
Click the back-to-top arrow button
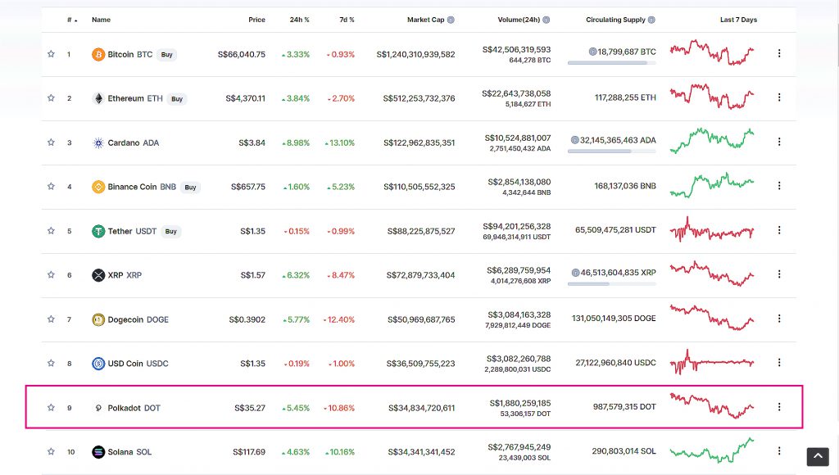click(x=818, y=457)
